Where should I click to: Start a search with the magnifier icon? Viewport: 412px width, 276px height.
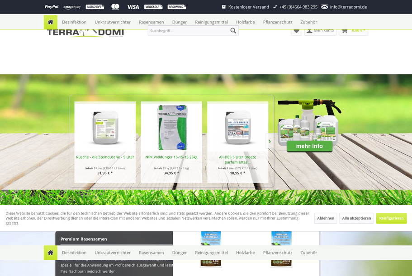coord(233,31)
